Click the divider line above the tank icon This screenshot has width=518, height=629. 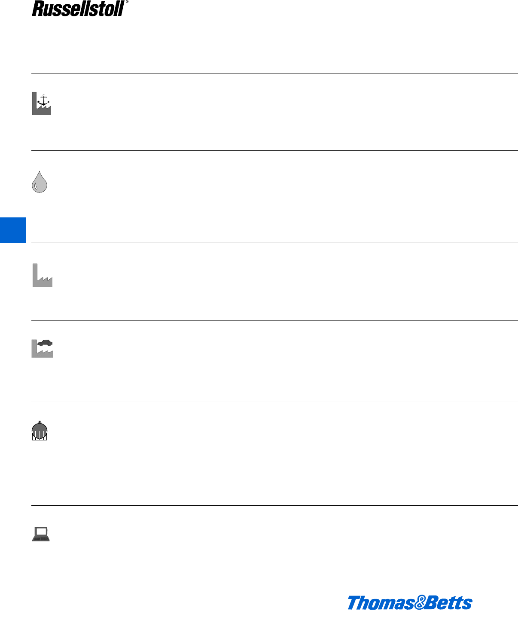[x=274, y=401]
